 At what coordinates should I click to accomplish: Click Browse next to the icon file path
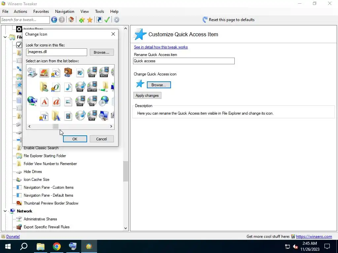[x=102, y=52]
